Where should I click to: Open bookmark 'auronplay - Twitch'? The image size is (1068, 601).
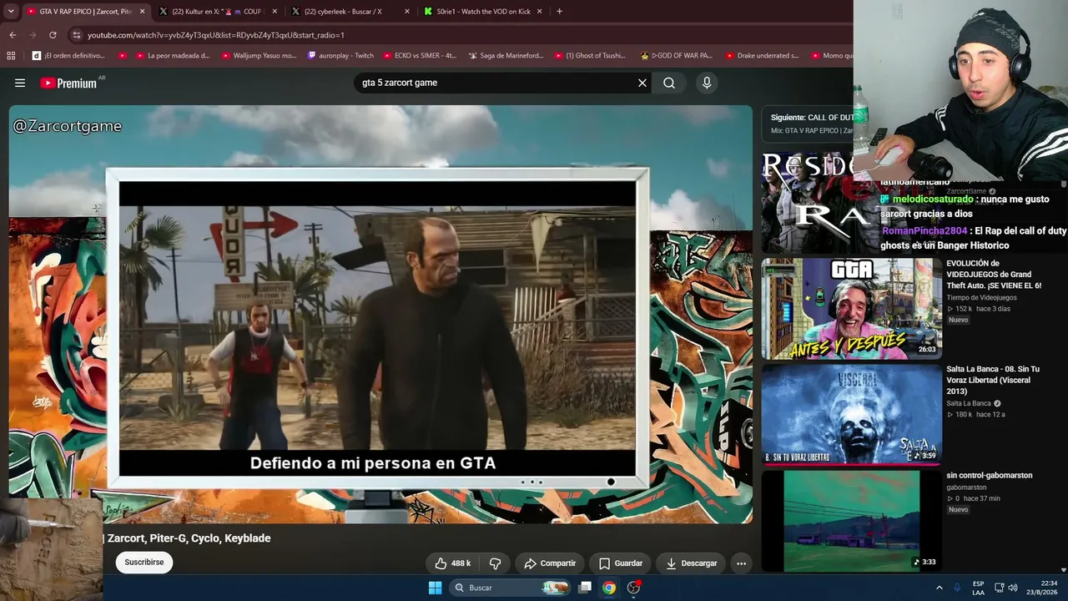pyautogui.click(x=340, y=56)
